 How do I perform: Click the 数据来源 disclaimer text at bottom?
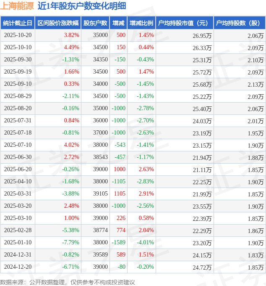68,282
